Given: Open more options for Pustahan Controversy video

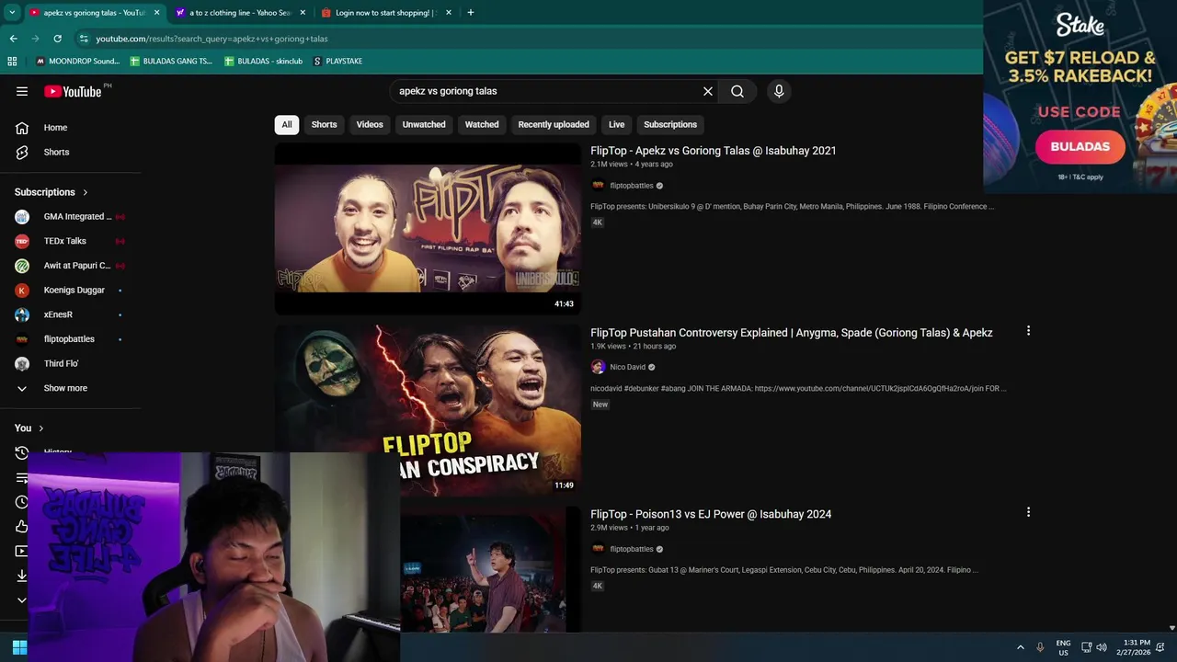Looking at the screenshot, I should pyautogui.click(x=1028, y=331).
